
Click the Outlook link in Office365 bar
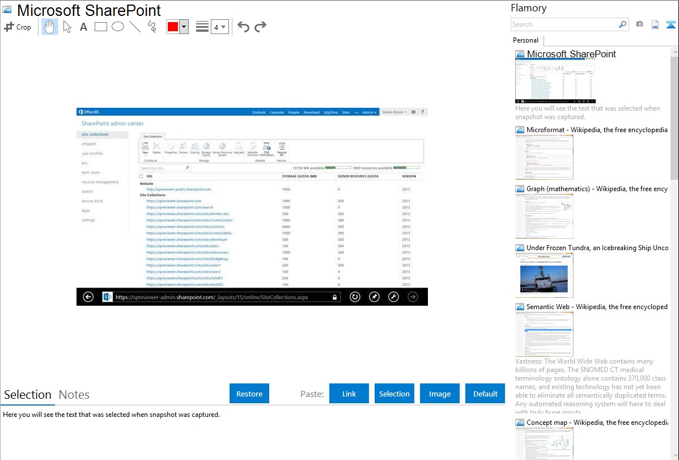259,112
